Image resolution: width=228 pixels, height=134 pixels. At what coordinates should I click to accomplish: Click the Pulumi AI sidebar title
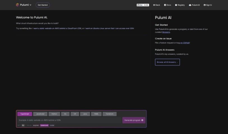tap(163, 18)
